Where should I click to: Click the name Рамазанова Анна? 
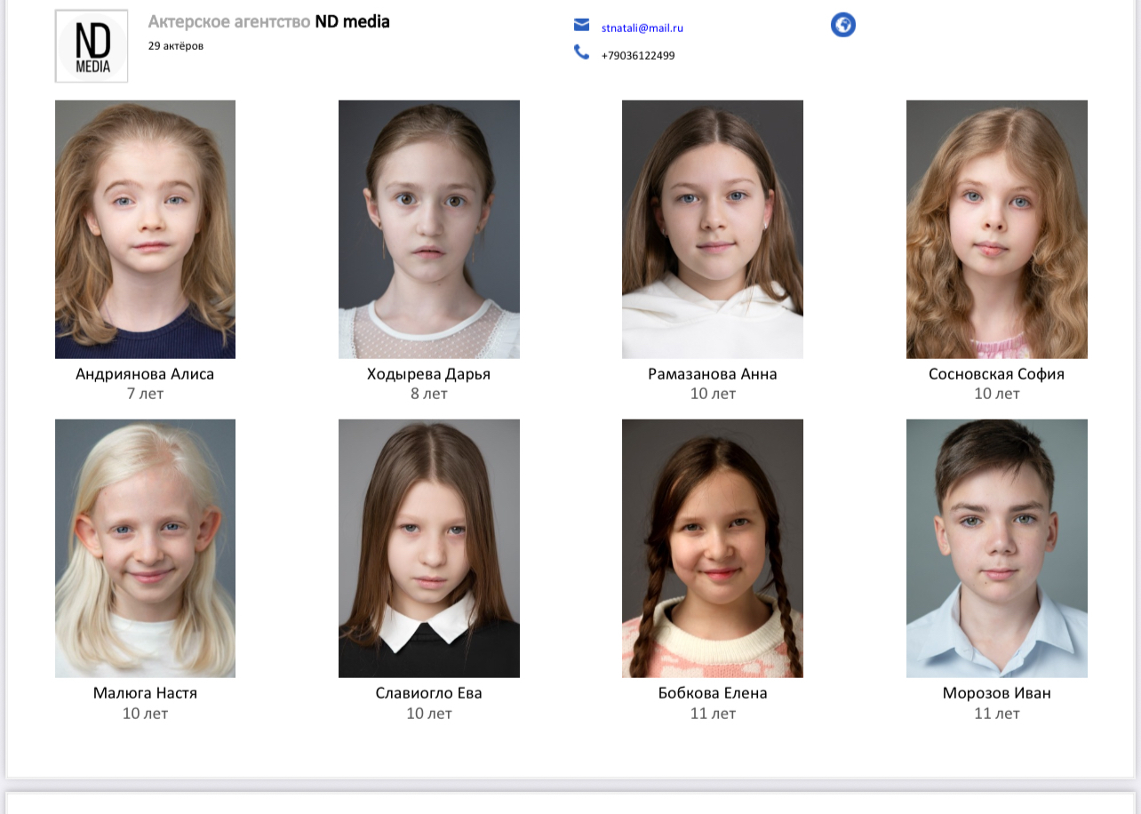(x=713, y=374)
